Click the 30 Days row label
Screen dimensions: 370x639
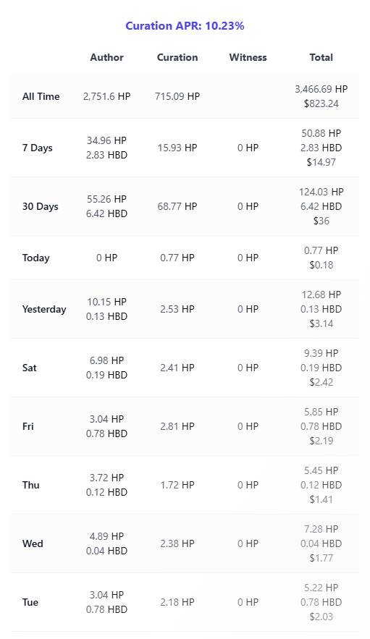point(41,207)
